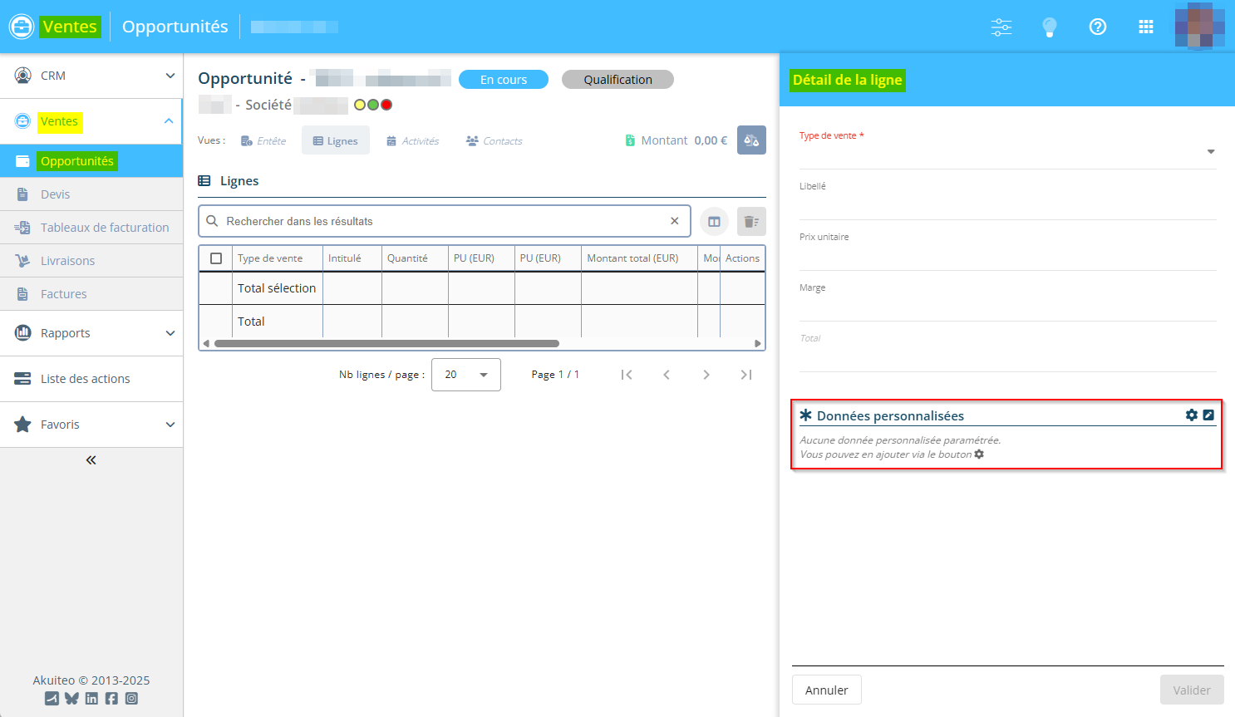This screenshot has width=1235, height=717.
Task: Click the column display icon beside search
Action: [714, 222]
